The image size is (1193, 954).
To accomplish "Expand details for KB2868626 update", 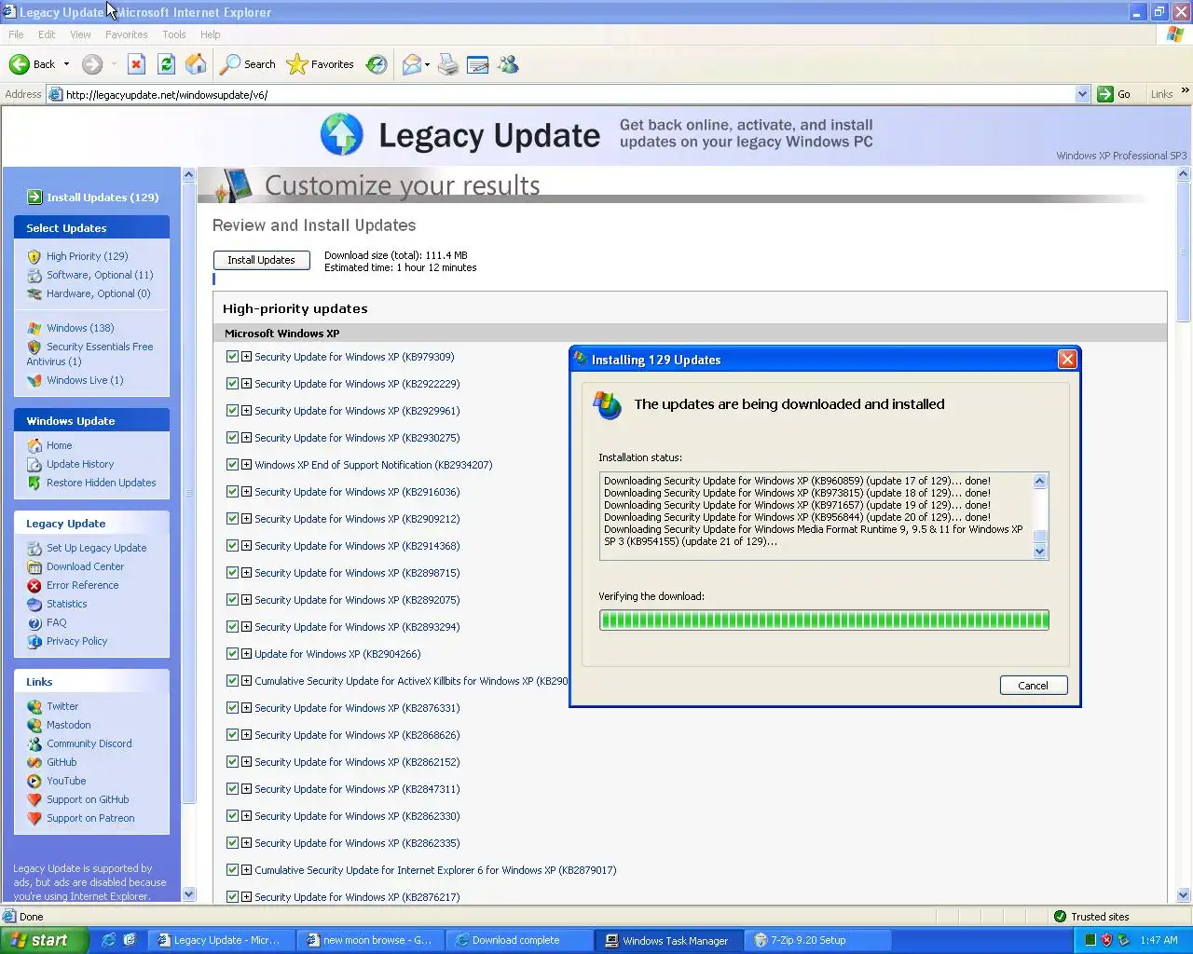I will (246, 735).
